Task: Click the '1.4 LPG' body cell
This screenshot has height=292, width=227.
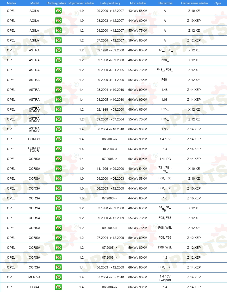Action: pyautogui.click(x=165, y=159)
